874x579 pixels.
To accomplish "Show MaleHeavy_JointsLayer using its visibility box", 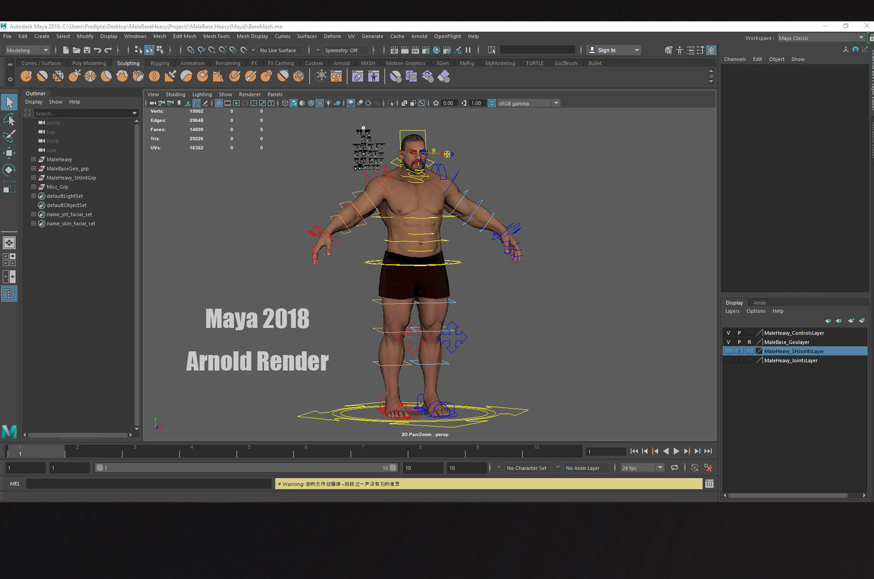I will click(x=728, y=361).
